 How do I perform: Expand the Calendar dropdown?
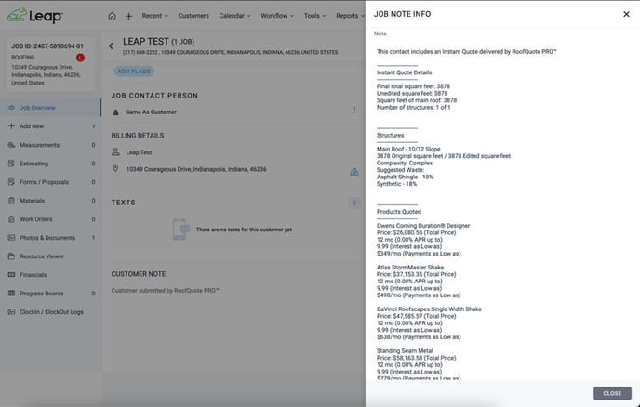click(234, 16)
